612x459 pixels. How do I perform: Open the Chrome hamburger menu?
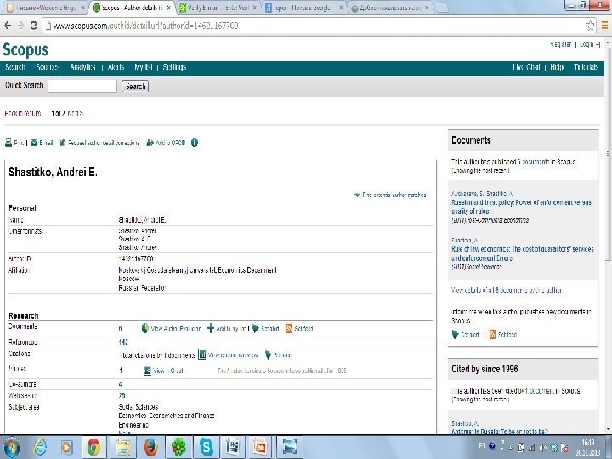[x=604, y=25]
